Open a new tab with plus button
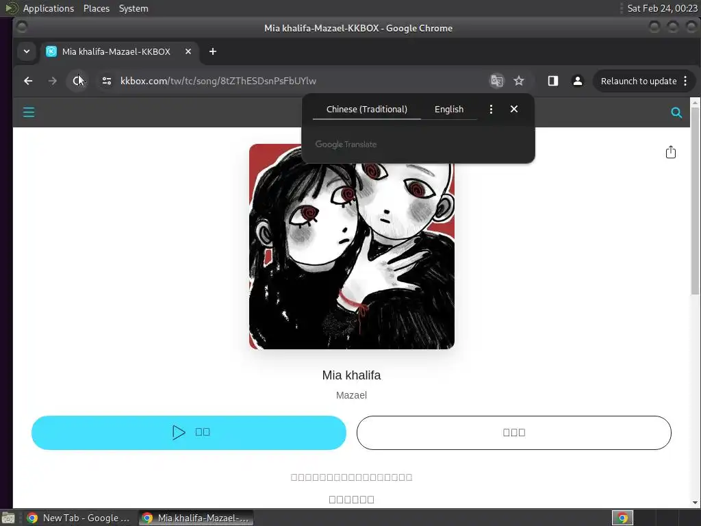 [x=213, y=51]
